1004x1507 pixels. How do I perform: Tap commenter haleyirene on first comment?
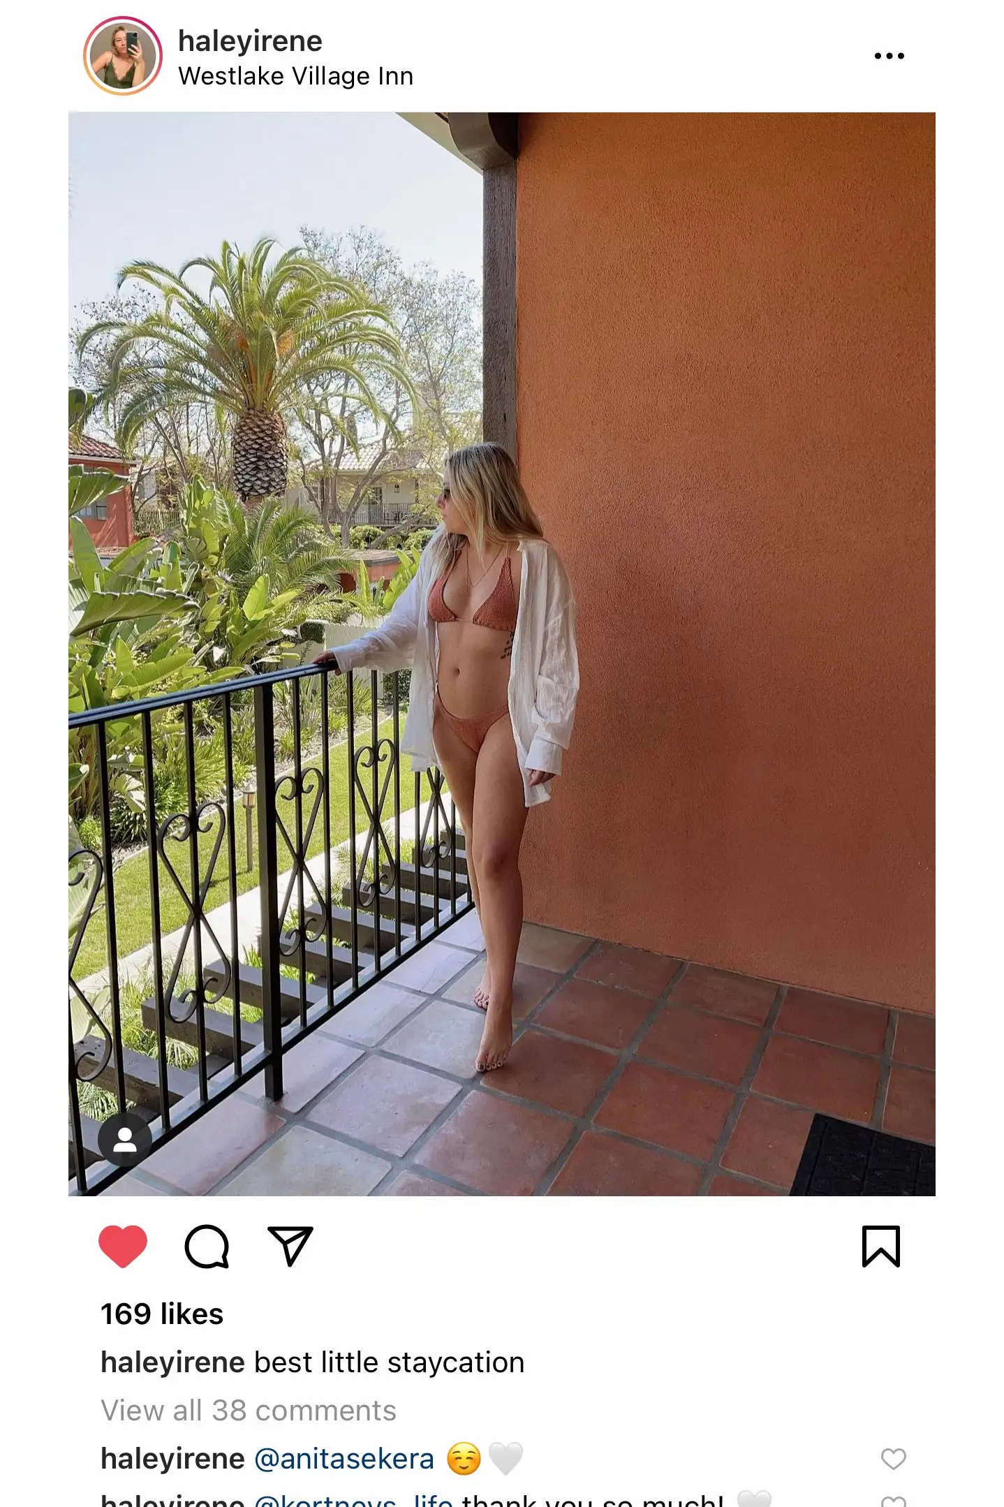click(173, 1459)
